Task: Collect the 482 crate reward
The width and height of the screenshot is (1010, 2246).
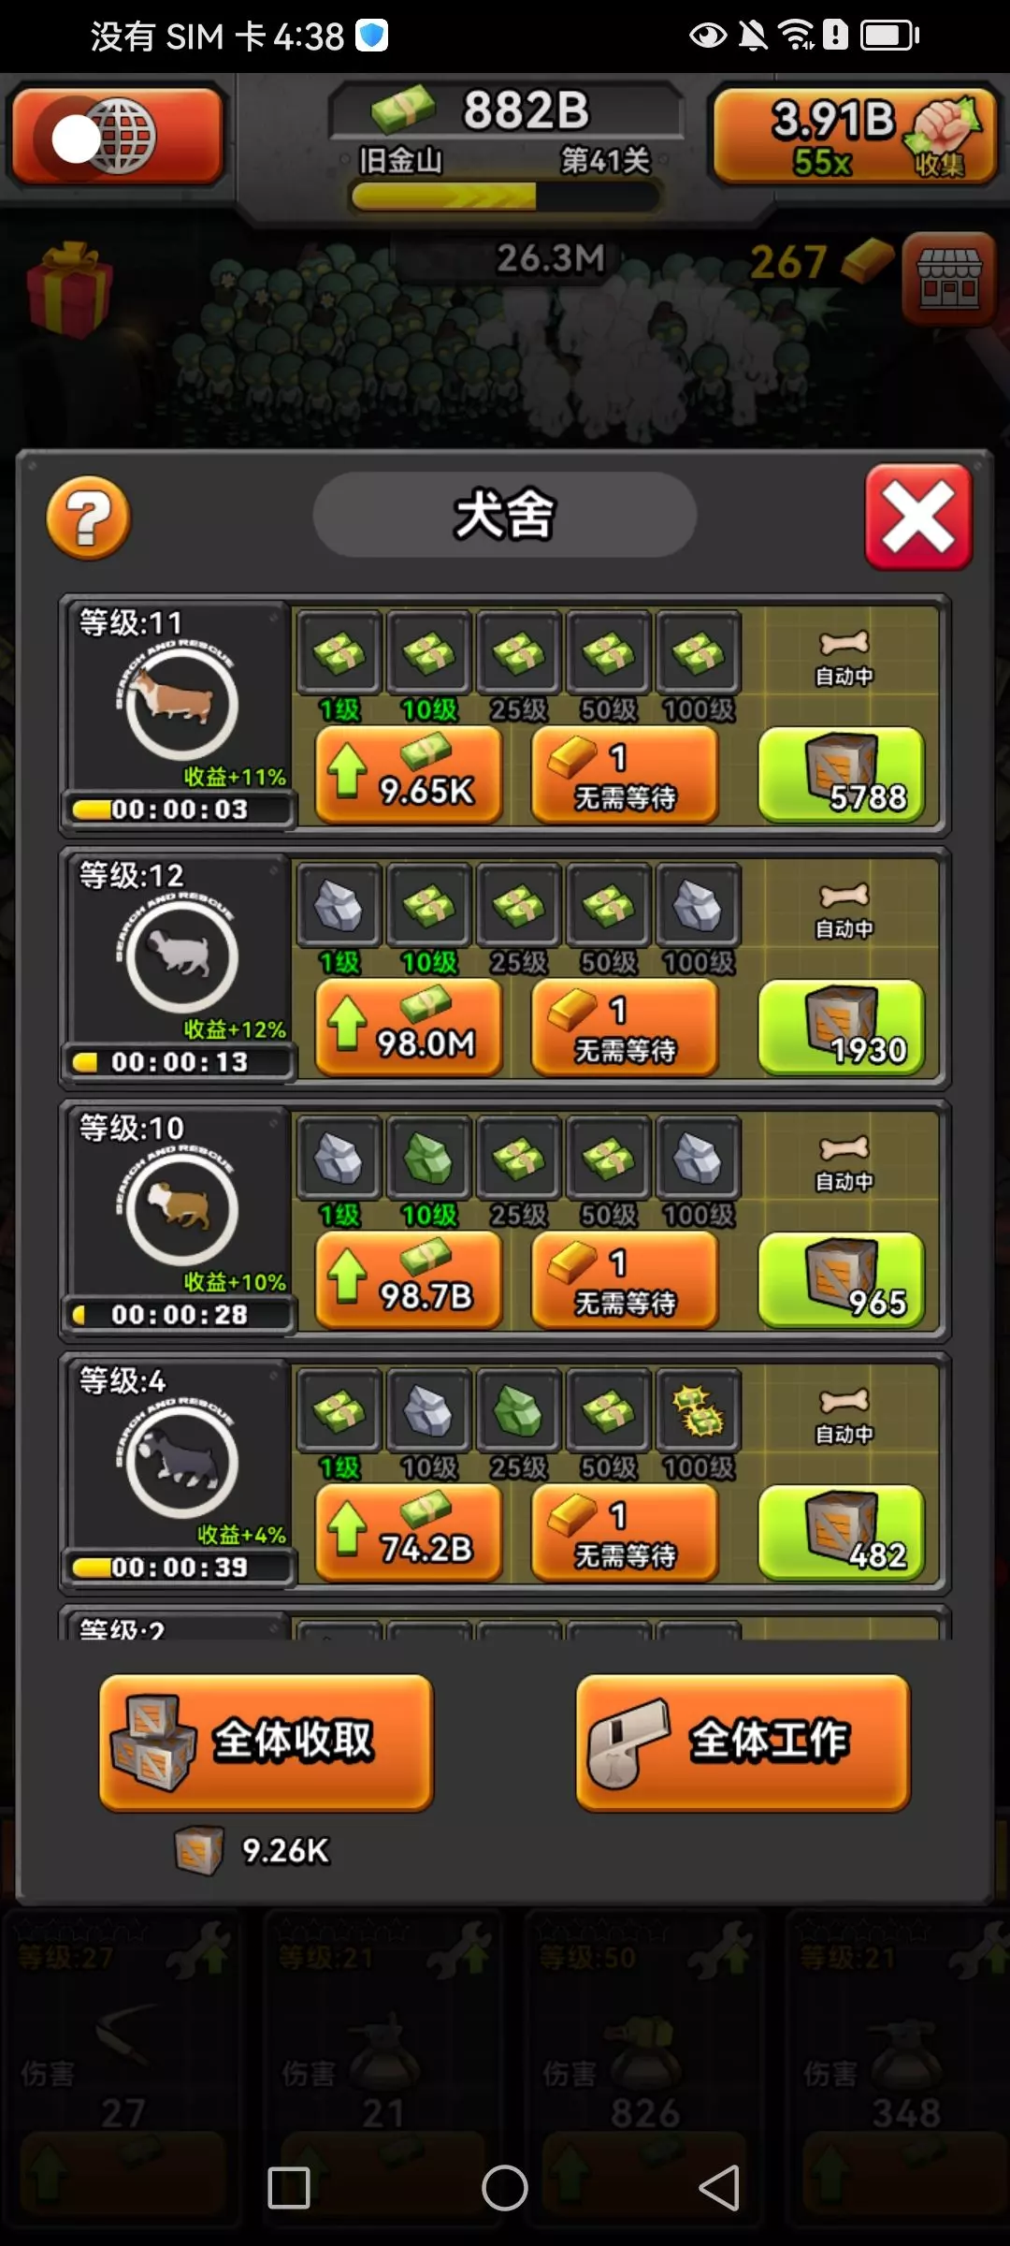Action: pos(842,1534)
